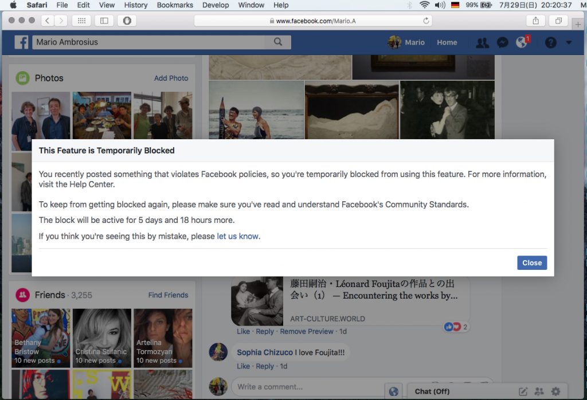Click Sophia Chizuco commenter name
Screen dimensions: 587x400
pyautogui.click(x=265, y=352)
